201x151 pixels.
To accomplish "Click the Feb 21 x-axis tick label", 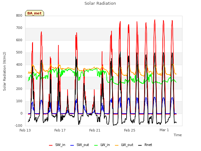I will pos(95,130).
